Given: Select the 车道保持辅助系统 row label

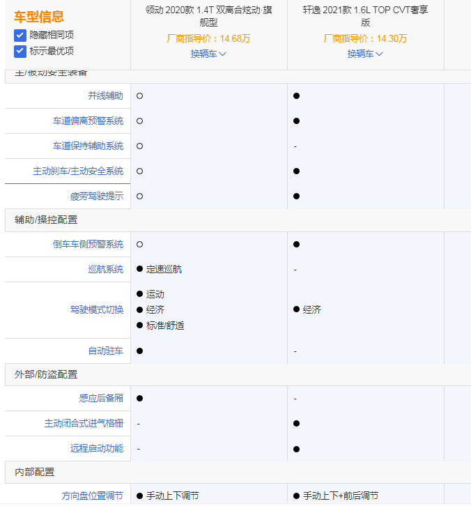Looking at the screenshot, I should point(88,146).
